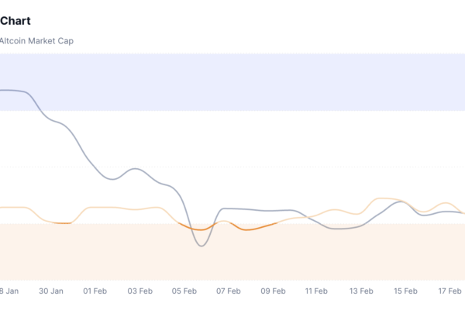Click the 13 Feb axis label
465x310 pixels.
click(x=362, y=291)
